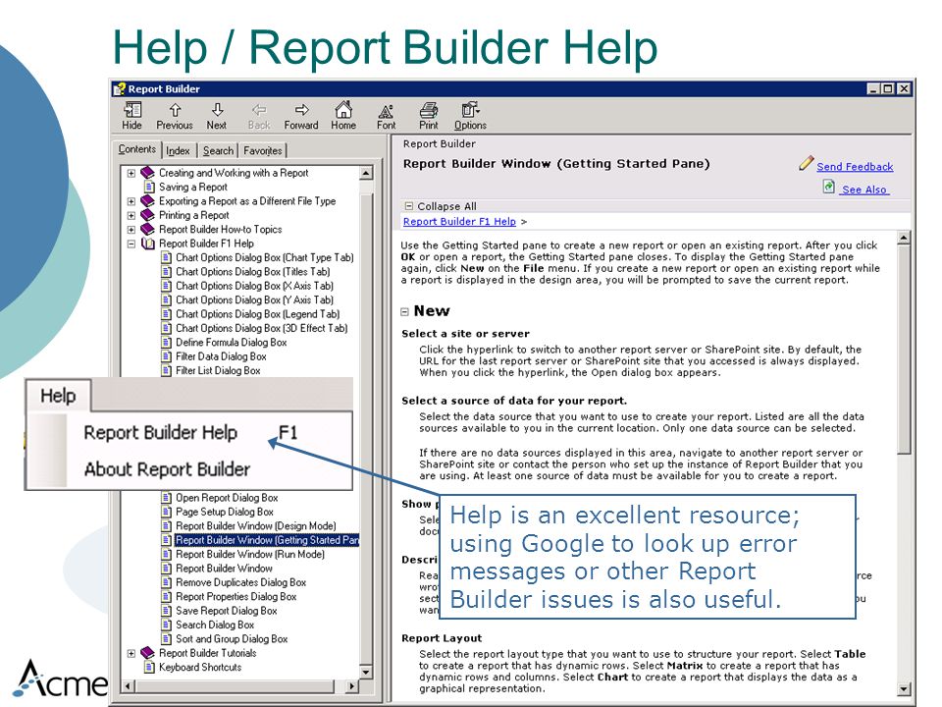This screenshot has width=942, height=707.
Task: Click page icon beside Keyboard Shortcuts
Action: tap(149, 667)
